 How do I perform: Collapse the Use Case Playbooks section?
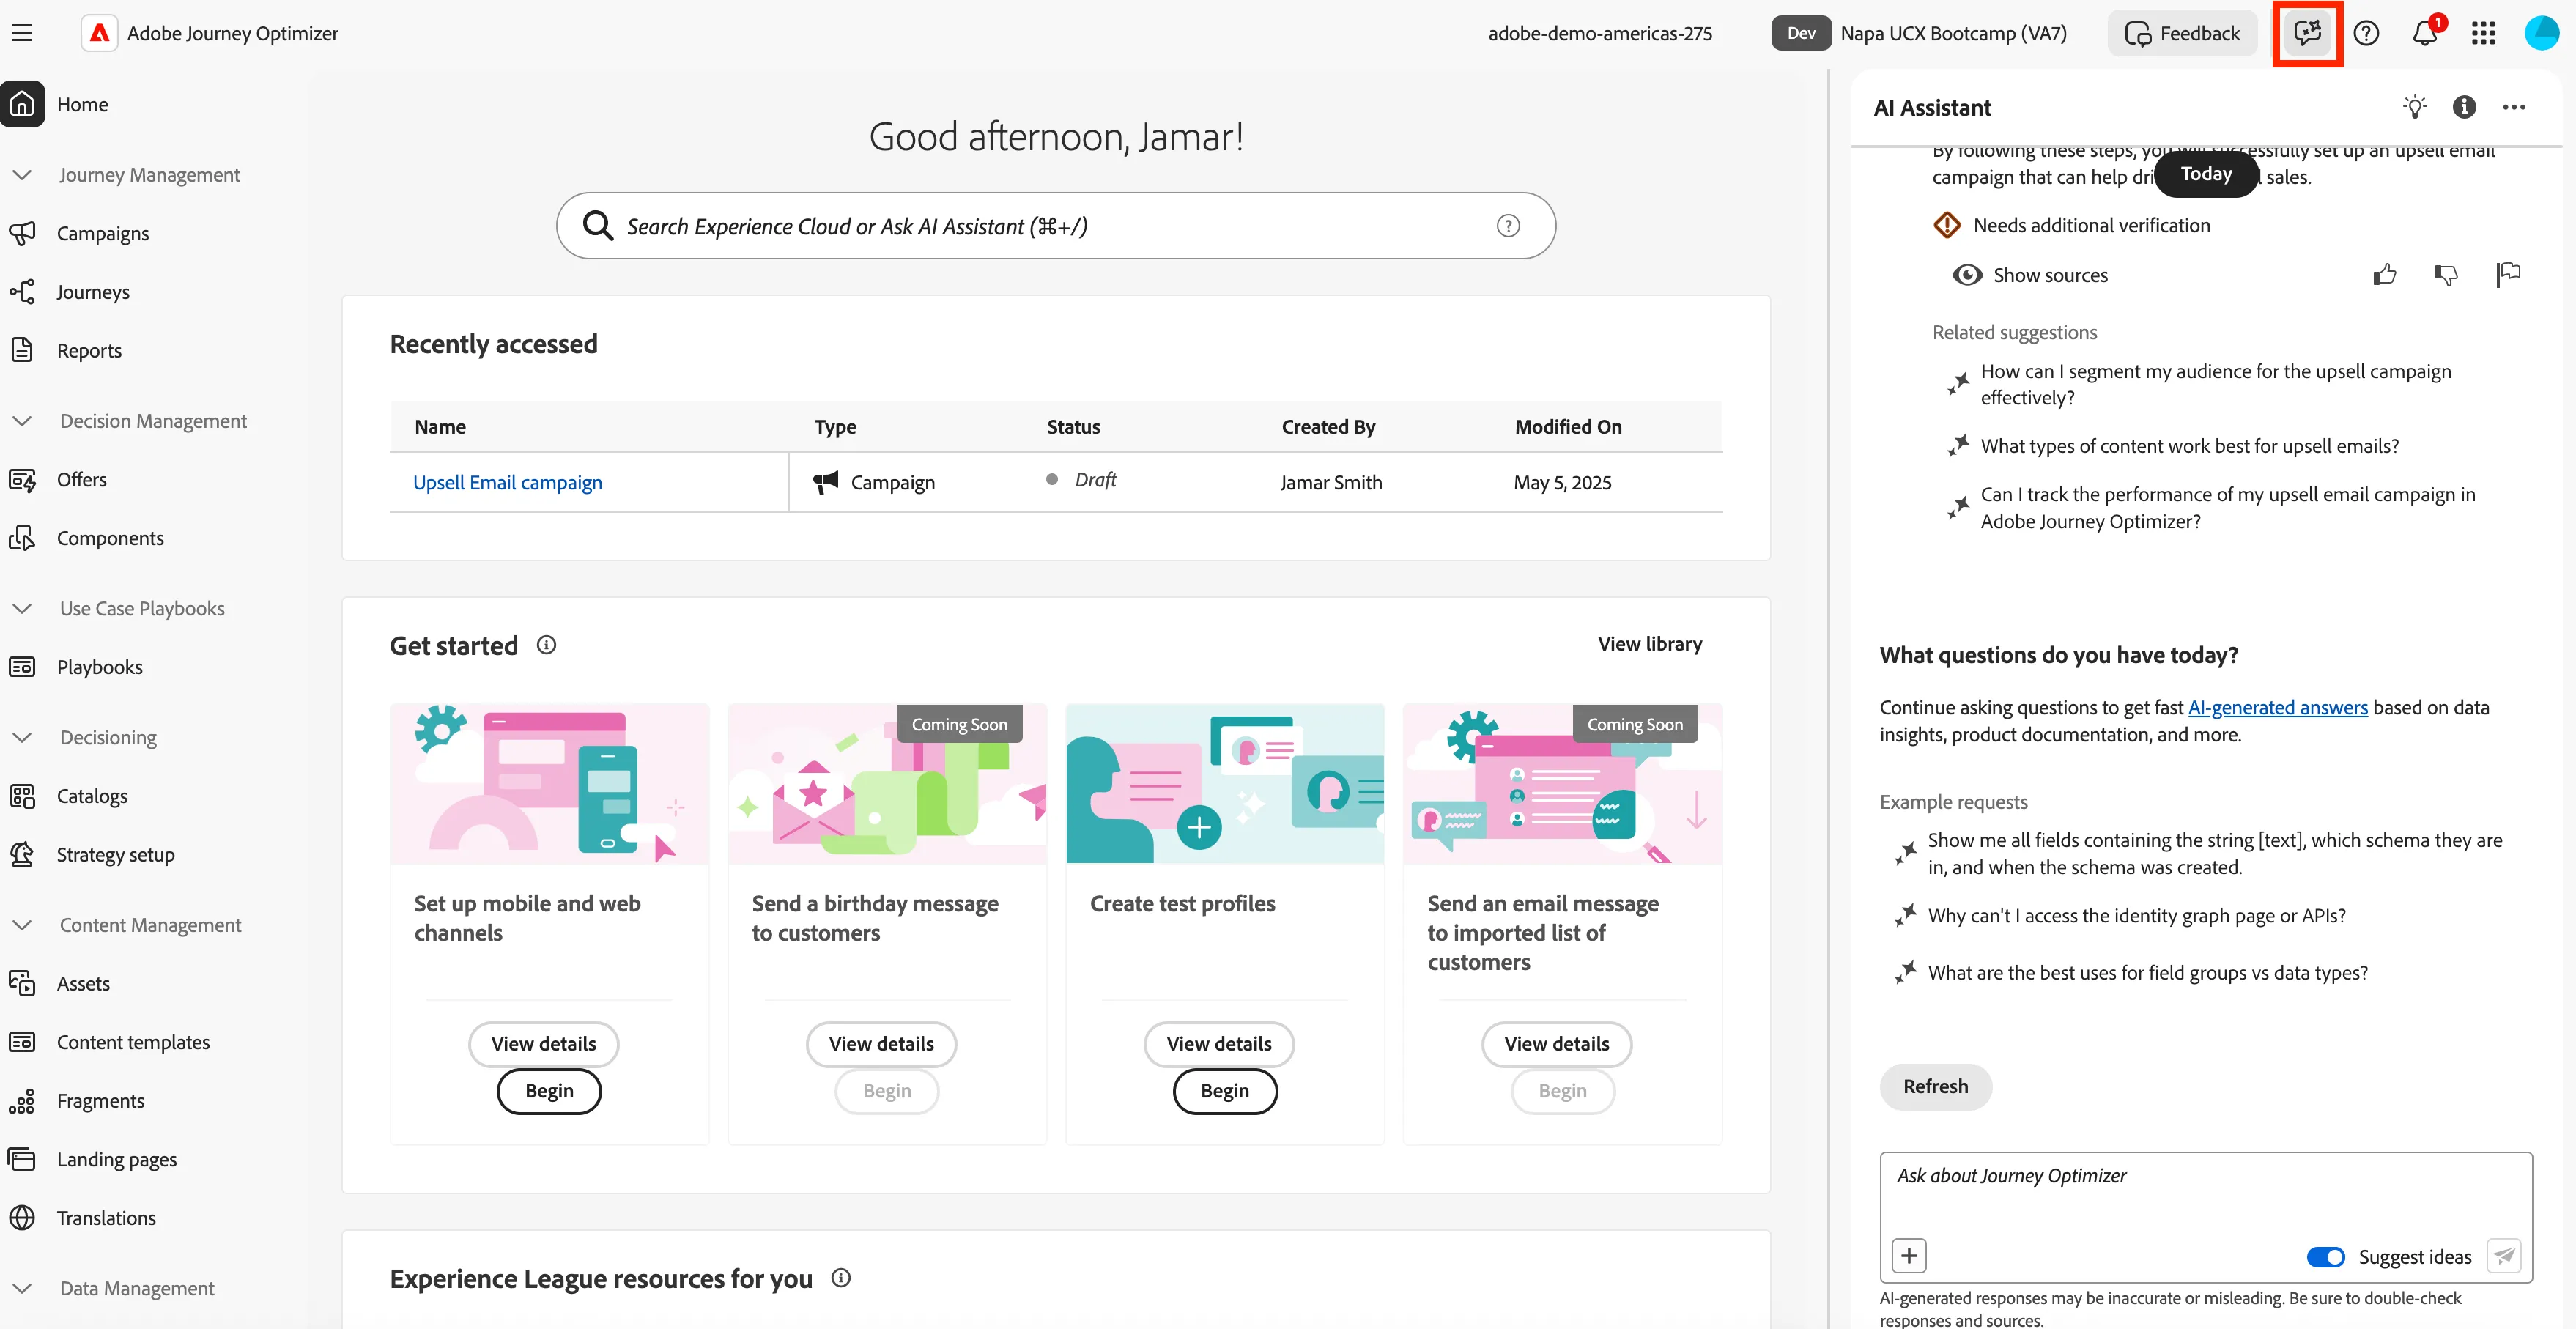pos(22,608)
